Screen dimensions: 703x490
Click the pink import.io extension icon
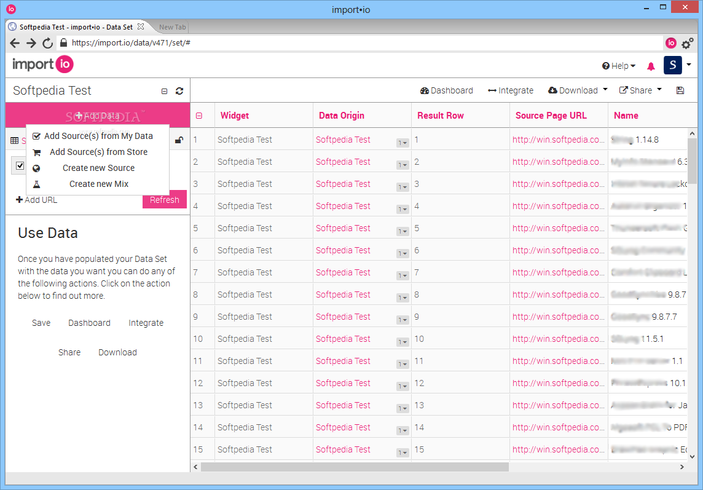click(x=670, y=43)
